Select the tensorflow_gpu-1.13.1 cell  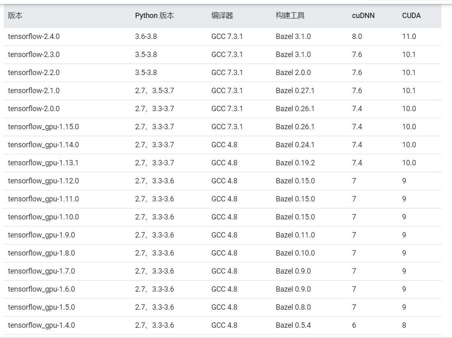click(43, 163)
